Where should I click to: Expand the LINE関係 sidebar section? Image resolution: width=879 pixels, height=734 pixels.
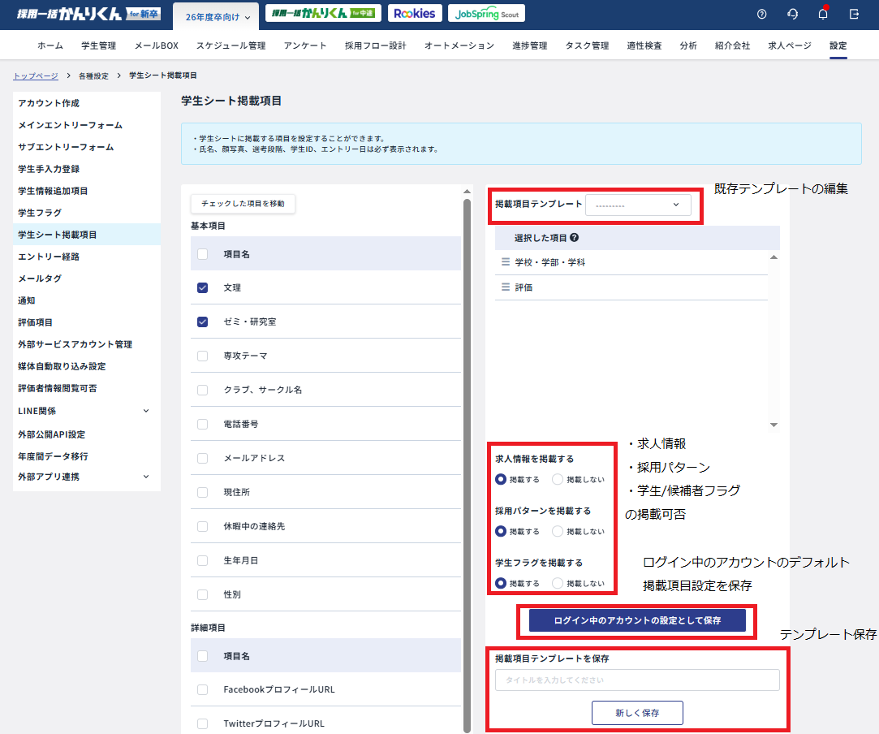146,411
